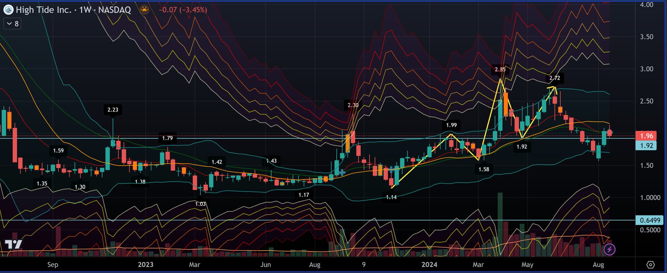Screen dimensions: 667x273
Task: Click the 3.50 price axis tick
Action: (647, 37)
